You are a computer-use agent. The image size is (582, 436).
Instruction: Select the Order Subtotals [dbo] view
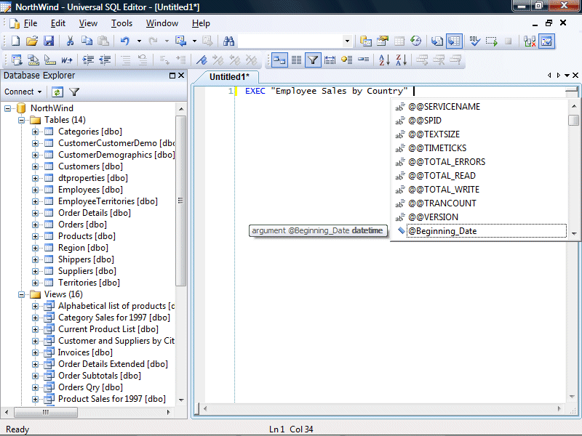coord(100,376)
